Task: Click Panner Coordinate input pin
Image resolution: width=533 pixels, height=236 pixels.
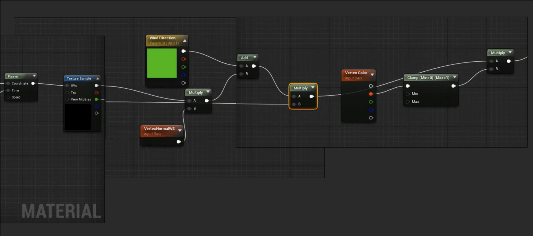Action: pos(8,83)
